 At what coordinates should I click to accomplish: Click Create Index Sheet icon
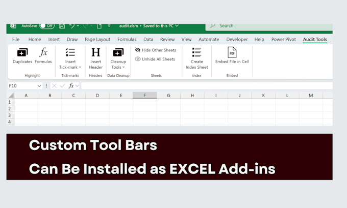tap(196, 52)
